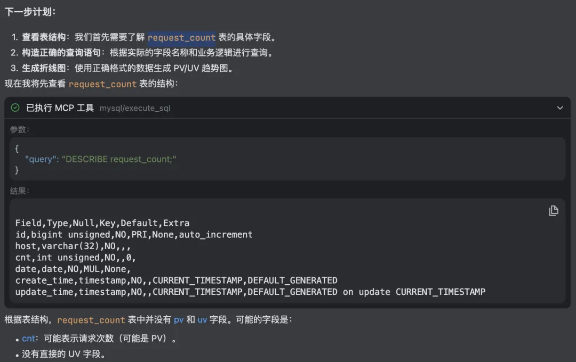The width and height of the screenshot is (576, 362).
Task: Click the green check status icon
Action: tap(15, 108)
